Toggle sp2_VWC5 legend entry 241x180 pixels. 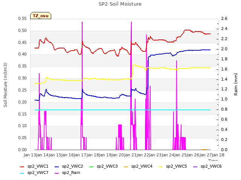(x=173, y=166)
